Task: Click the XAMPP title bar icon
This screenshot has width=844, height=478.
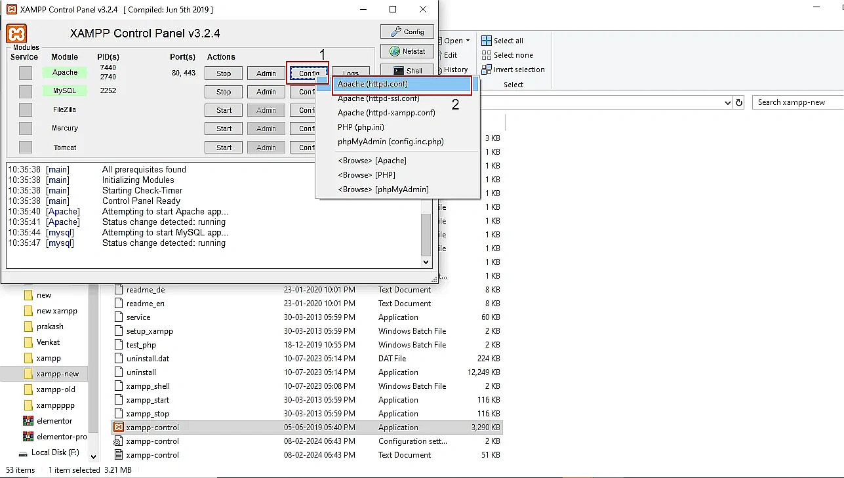Action: [x=11, y=9]
